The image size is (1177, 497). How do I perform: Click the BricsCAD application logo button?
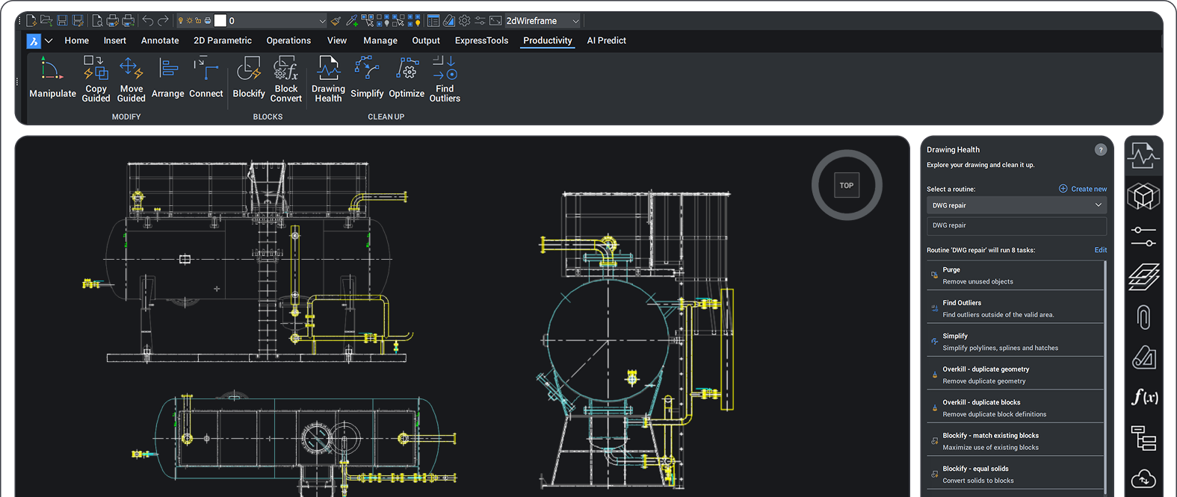click(x=34, y=41)
